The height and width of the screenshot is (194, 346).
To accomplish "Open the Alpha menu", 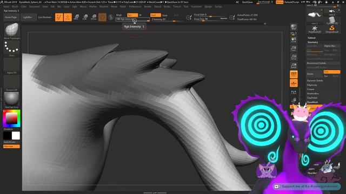I will 6,6.
